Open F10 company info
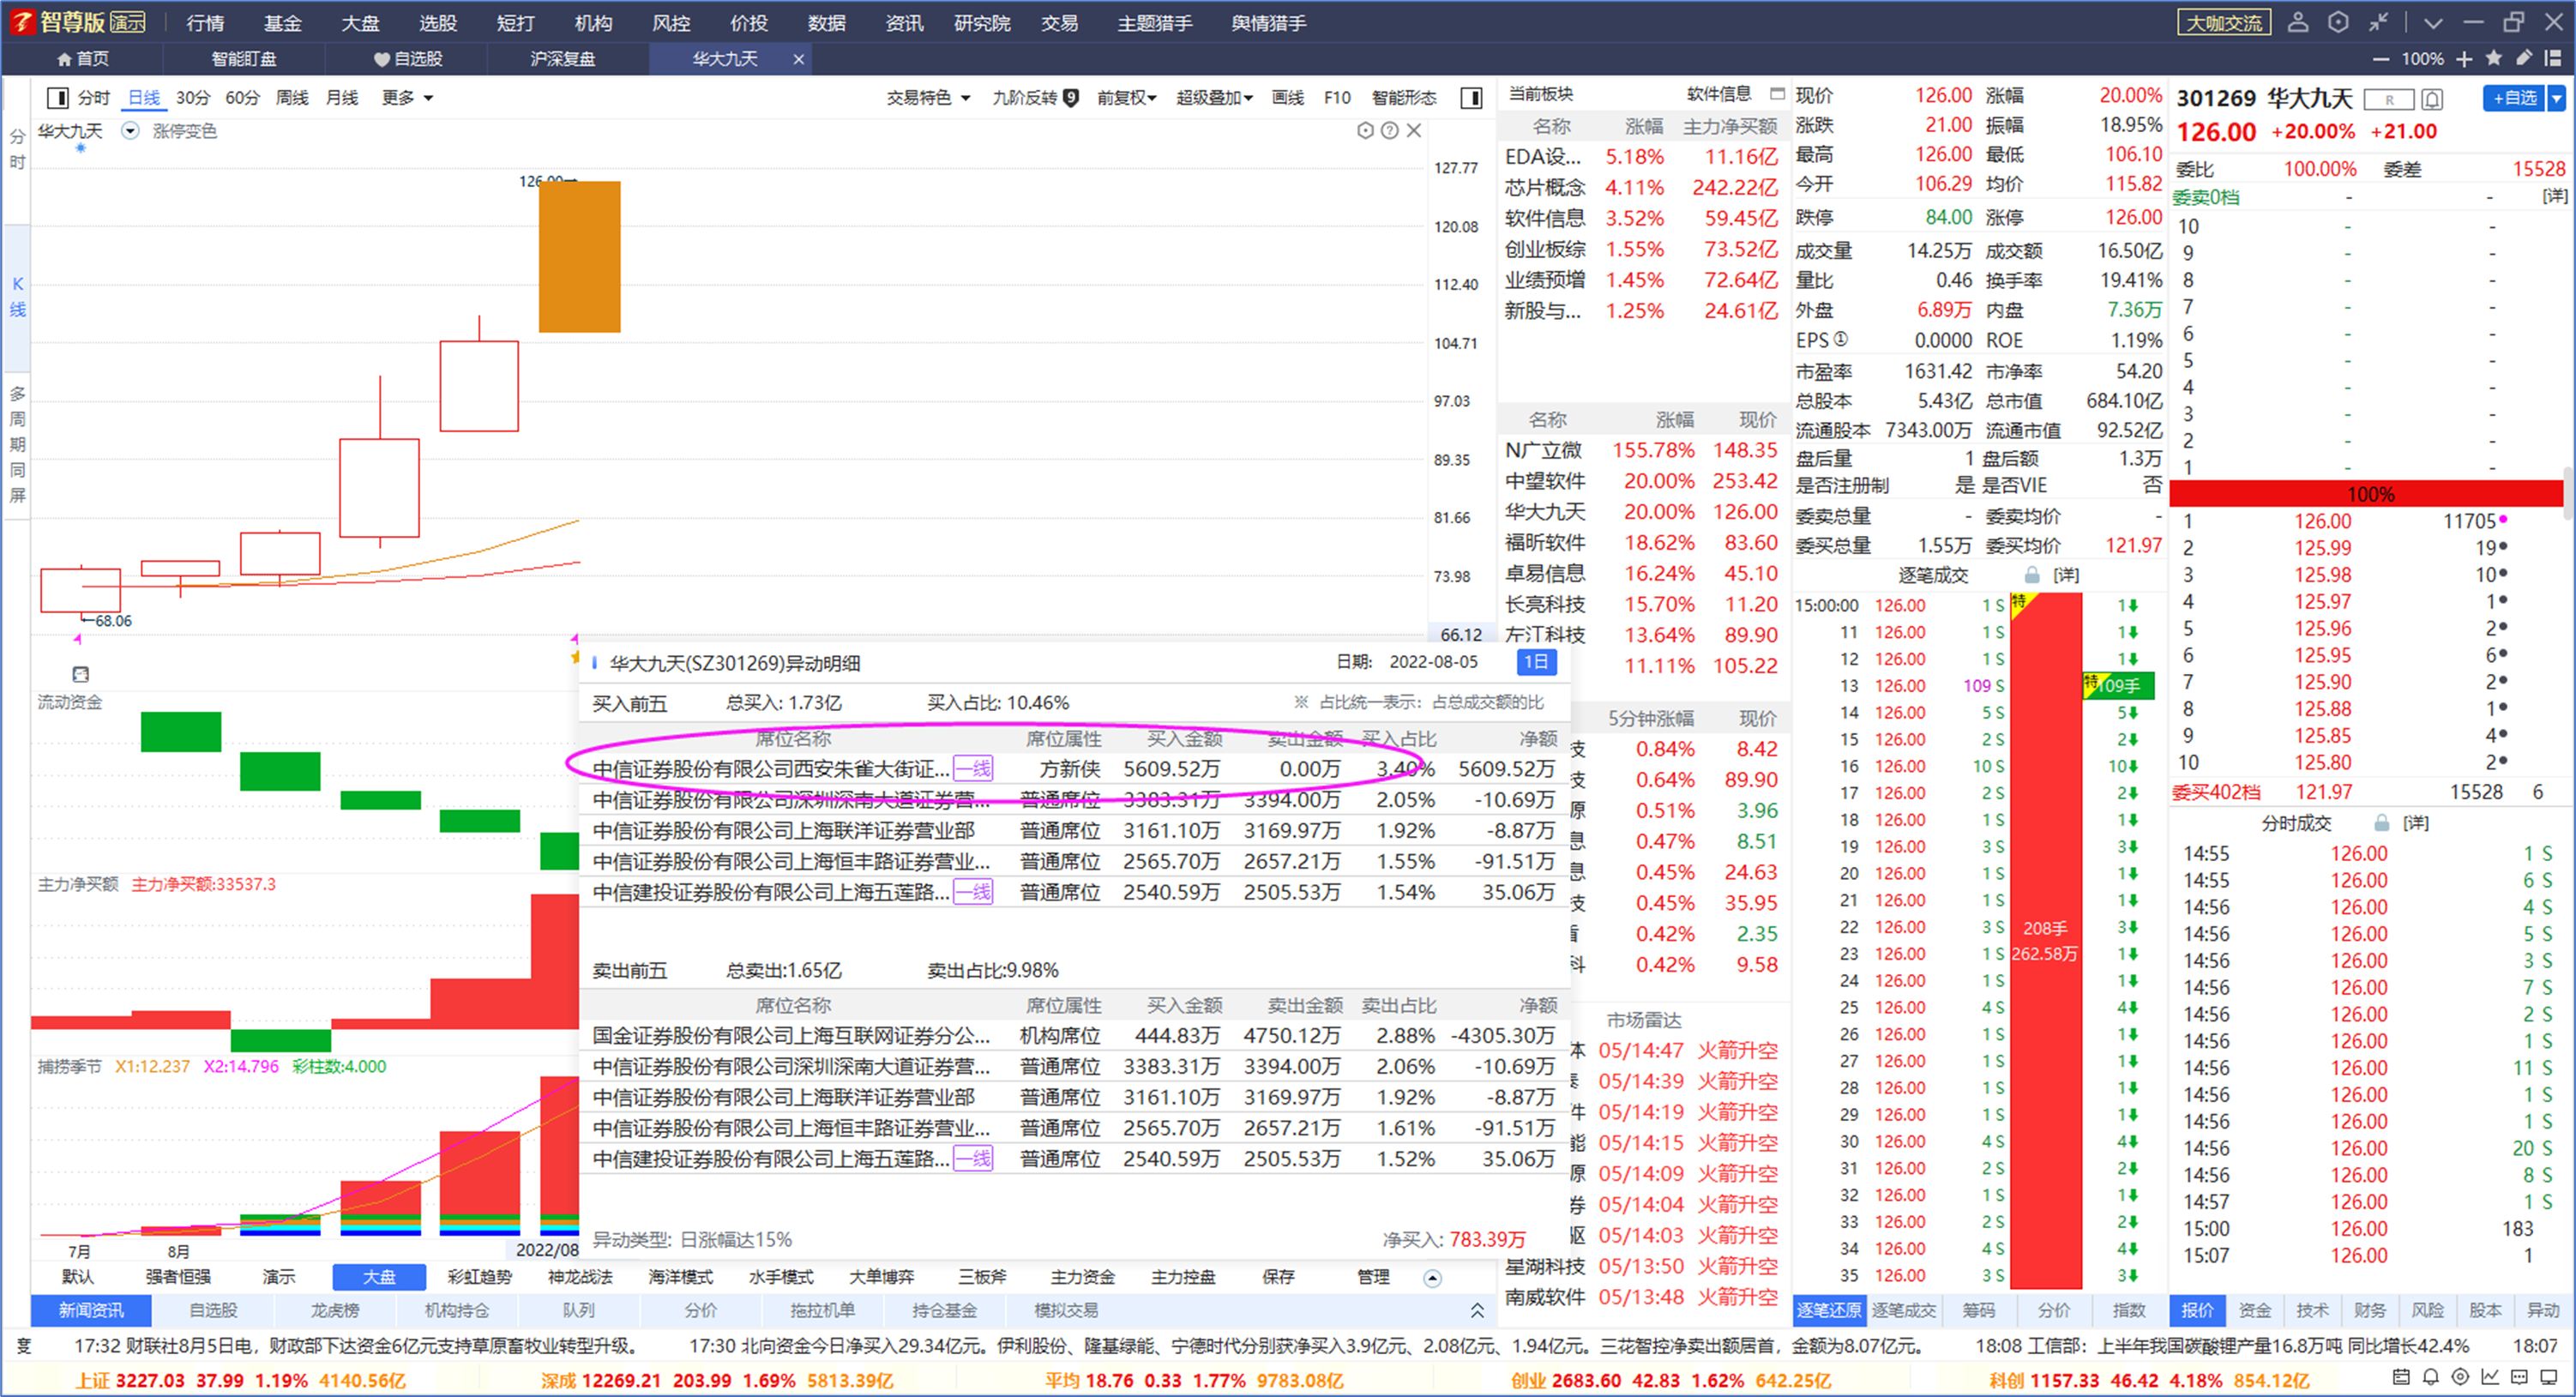The height and width of the screenshot is (1397, 2576). (1337, 97)
